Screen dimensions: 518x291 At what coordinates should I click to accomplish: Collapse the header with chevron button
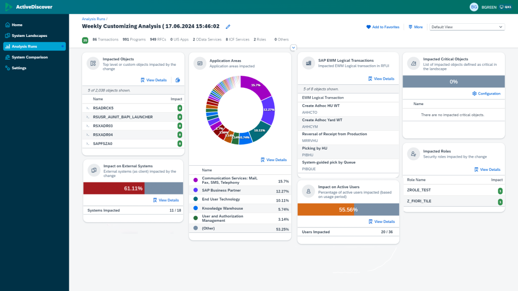tap(293, 47)
